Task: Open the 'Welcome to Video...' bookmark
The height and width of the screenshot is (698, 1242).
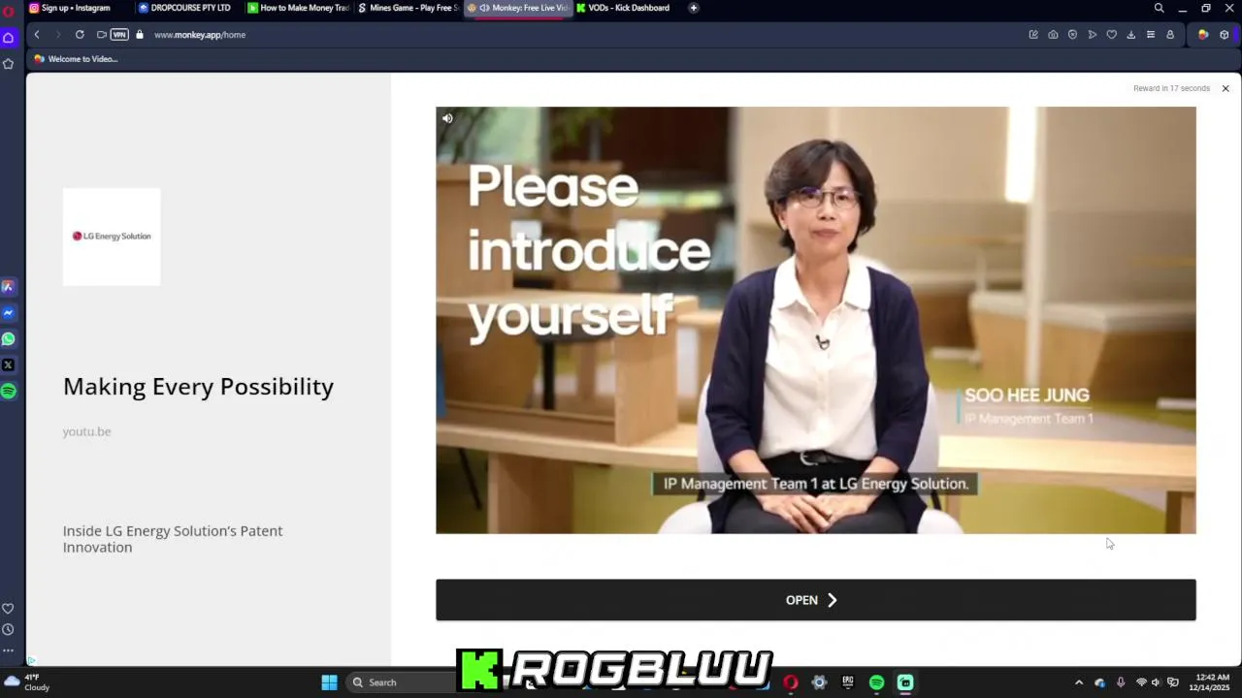Action: 76,59
